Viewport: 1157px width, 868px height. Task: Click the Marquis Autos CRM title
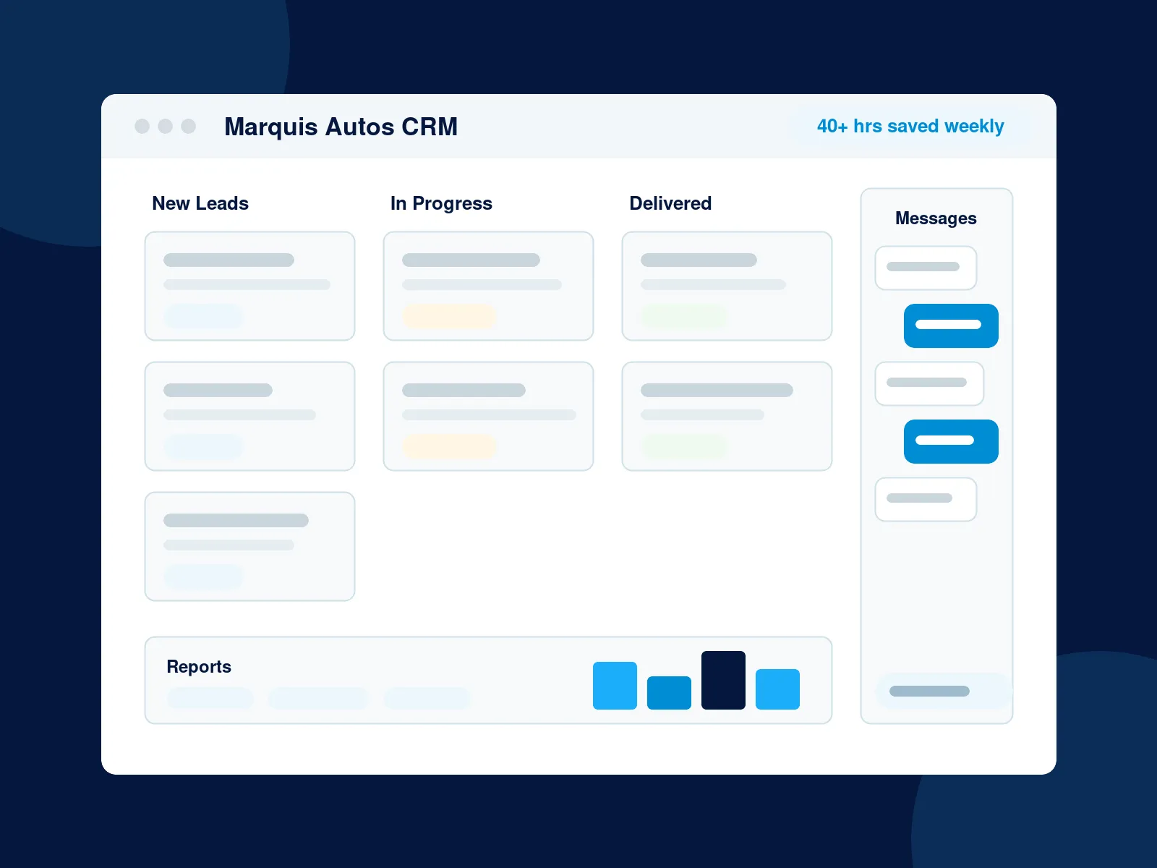(341, 127)
